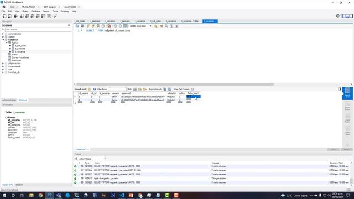Expand the comunidades schema
Screen dimensions: 354x199
click(3, 34)
